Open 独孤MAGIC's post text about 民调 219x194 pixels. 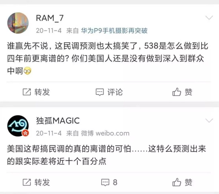[x=106, y=155]
